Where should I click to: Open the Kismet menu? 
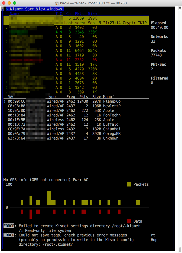pyautogui.click(x=17, y=9)
